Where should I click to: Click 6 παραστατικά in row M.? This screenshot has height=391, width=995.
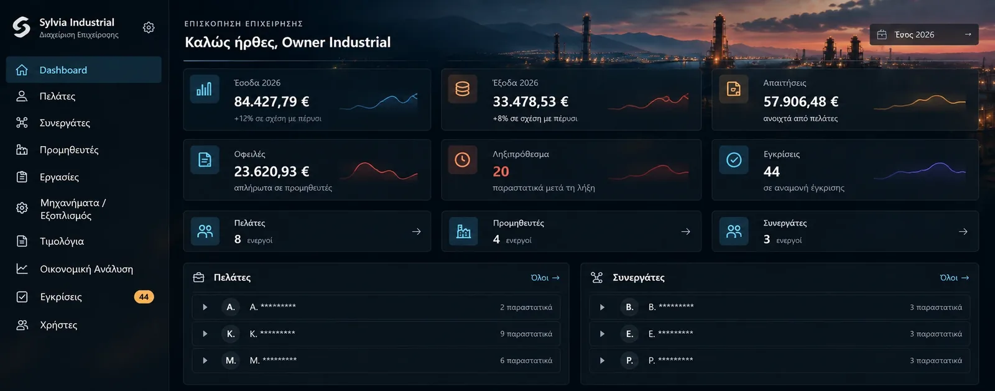coord(526,361)
